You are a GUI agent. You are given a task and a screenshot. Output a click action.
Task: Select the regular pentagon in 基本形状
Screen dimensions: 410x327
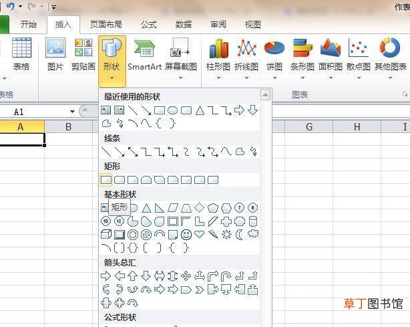213,208
